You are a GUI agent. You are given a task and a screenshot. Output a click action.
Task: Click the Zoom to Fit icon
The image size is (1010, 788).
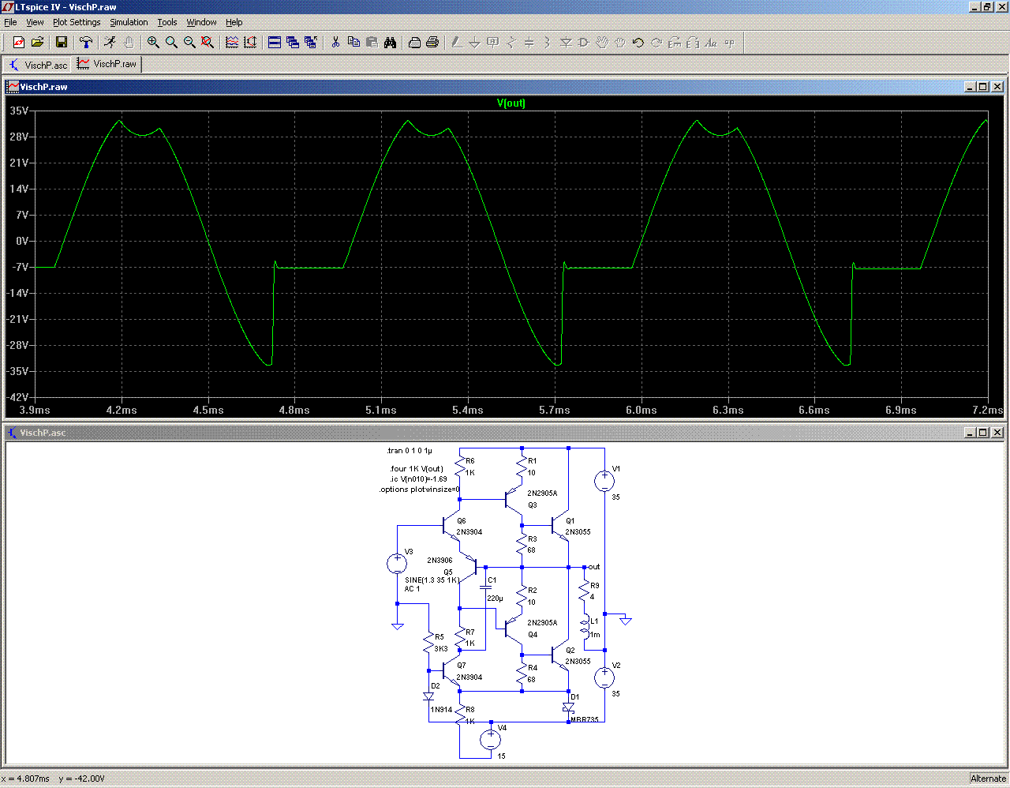tap(208, 43)
